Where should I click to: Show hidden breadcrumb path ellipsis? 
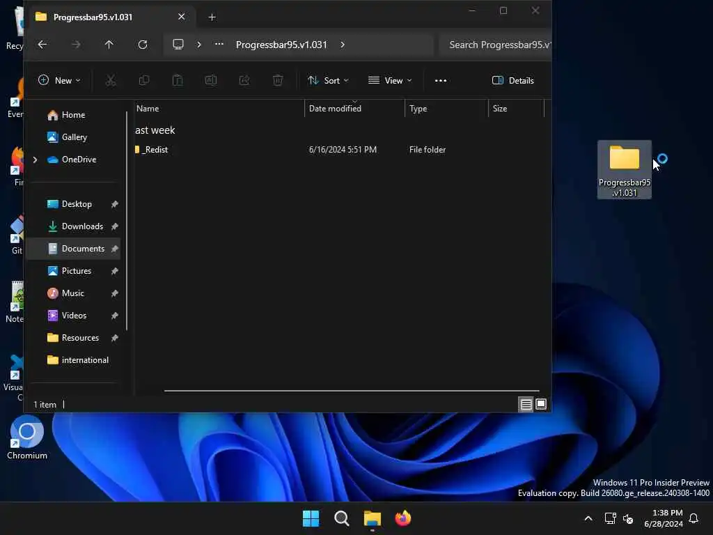coord(219,45)
